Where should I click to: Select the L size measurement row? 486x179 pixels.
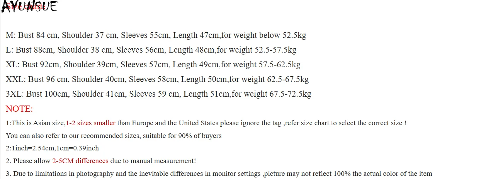[151, 50]
